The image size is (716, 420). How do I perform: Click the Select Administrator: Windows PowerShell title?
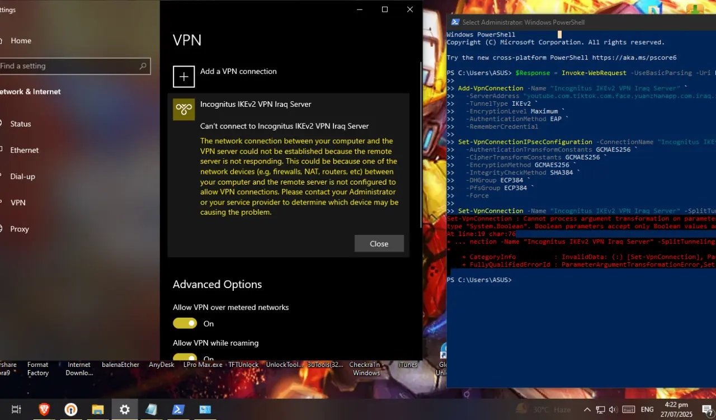click(523, 22)
